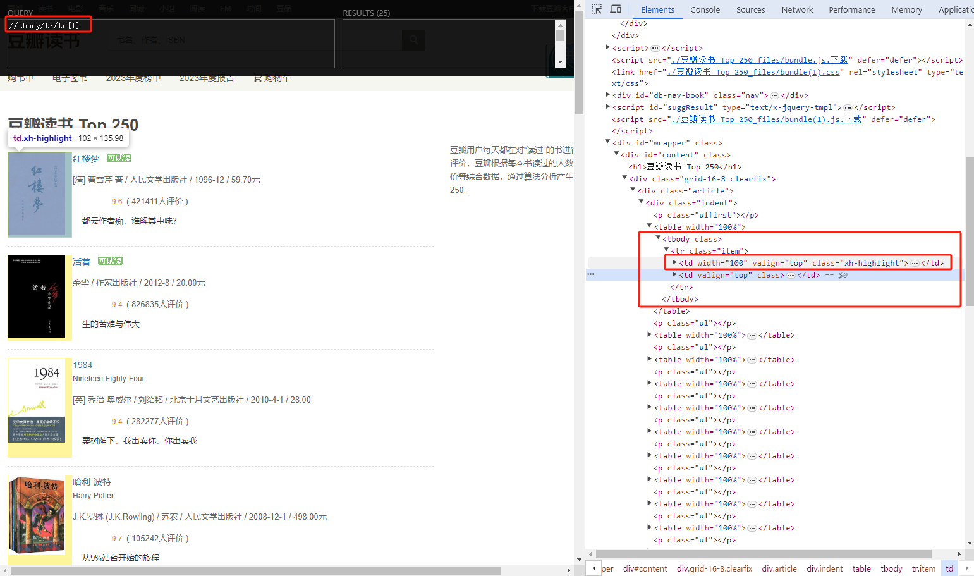The image size is (974, 576).
Task: Open the 哈利·波特 book title link
Action: click(92, 482)
